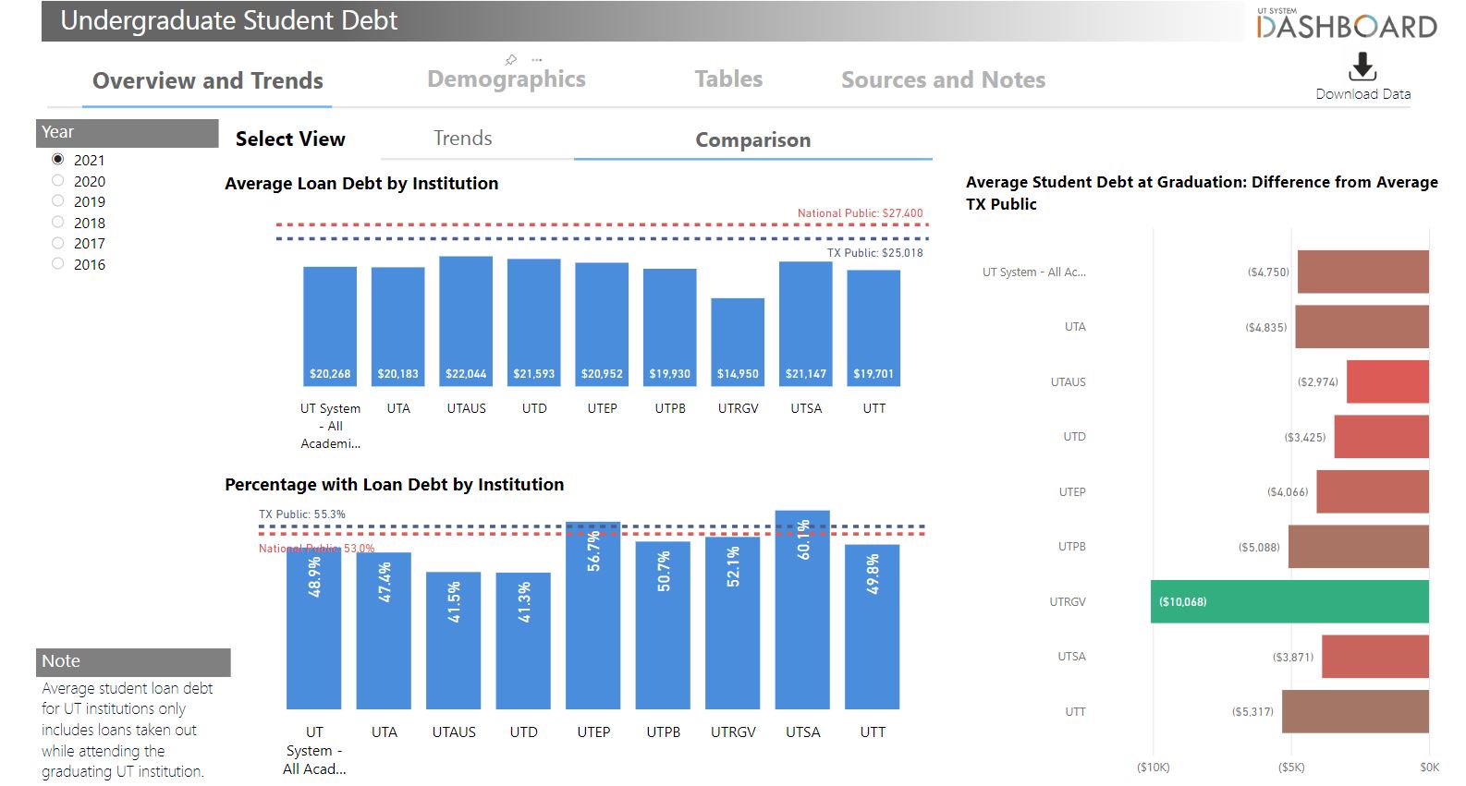1466x786 pixels.
Task: Click the UTRGV 52.1% percentage bar
Action: click(733, 623)
